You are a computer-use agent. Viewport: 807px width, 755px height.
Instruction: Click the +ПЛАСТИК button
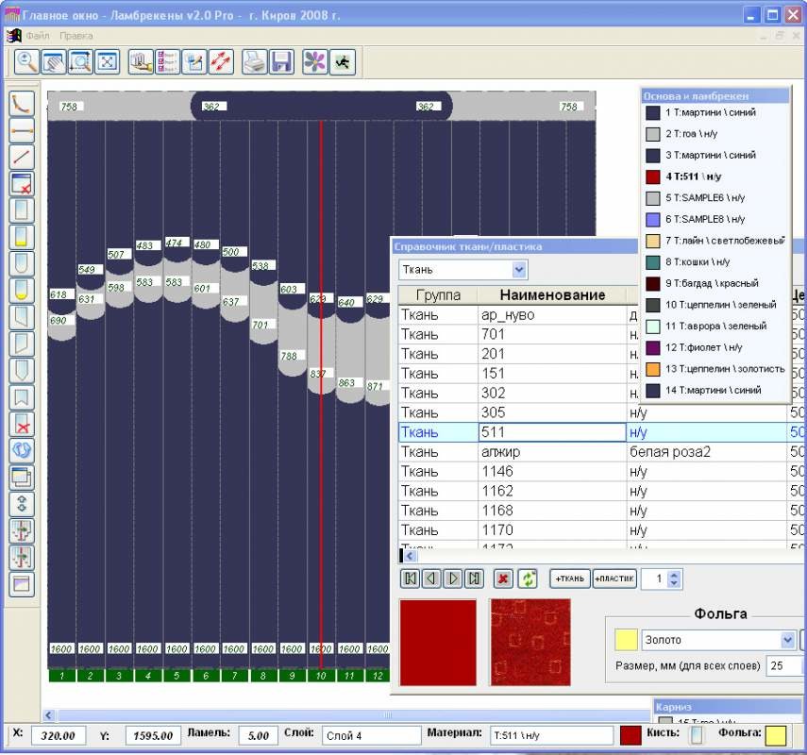(614, 579)
